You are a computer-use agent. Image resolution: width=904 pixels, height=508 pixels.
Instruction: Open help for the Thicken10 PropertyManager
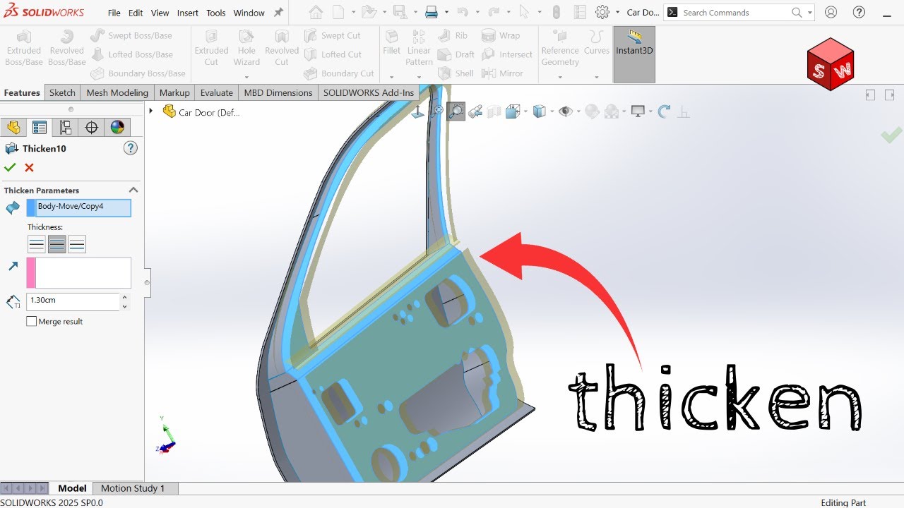[x=131, y=148]
